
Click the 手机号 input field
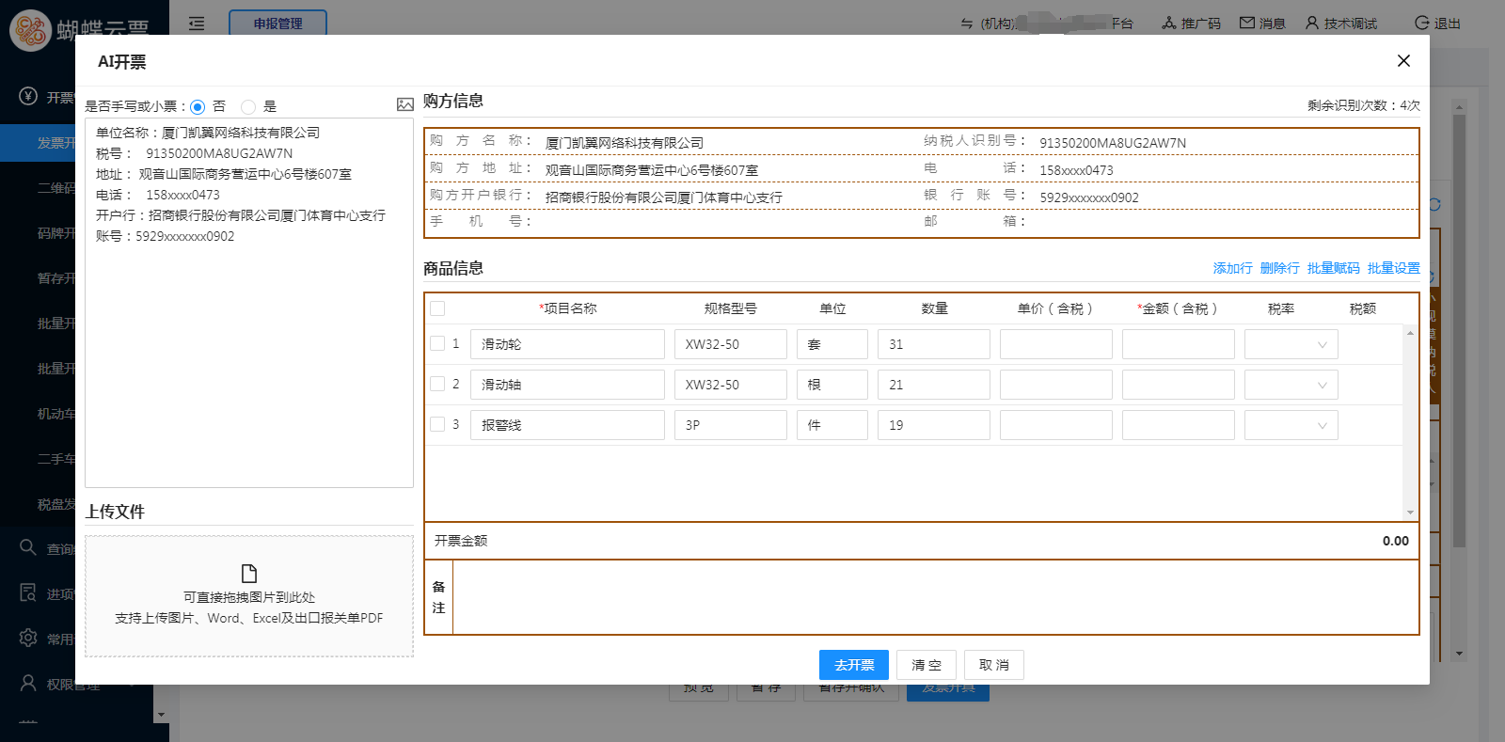[x=729, y=222]
